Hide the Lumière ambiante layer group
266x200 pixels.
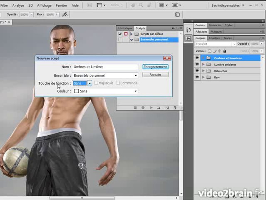(x=197, y=64)
